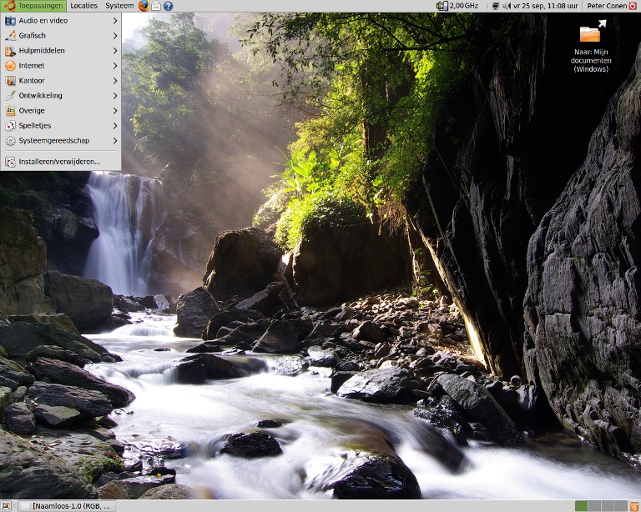Expand the 'Overige' submenu
641x512 pixels.
point(61,111)
